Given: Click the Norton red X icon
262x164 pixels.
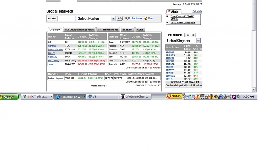Looking at the screenshot, I should click(169, 96).
